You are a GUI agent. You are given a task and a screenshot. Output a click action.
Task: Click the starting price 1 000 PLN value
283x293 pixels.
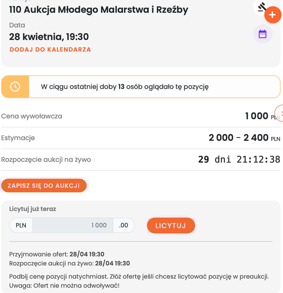pyautogui.click(x=257, y=116)
